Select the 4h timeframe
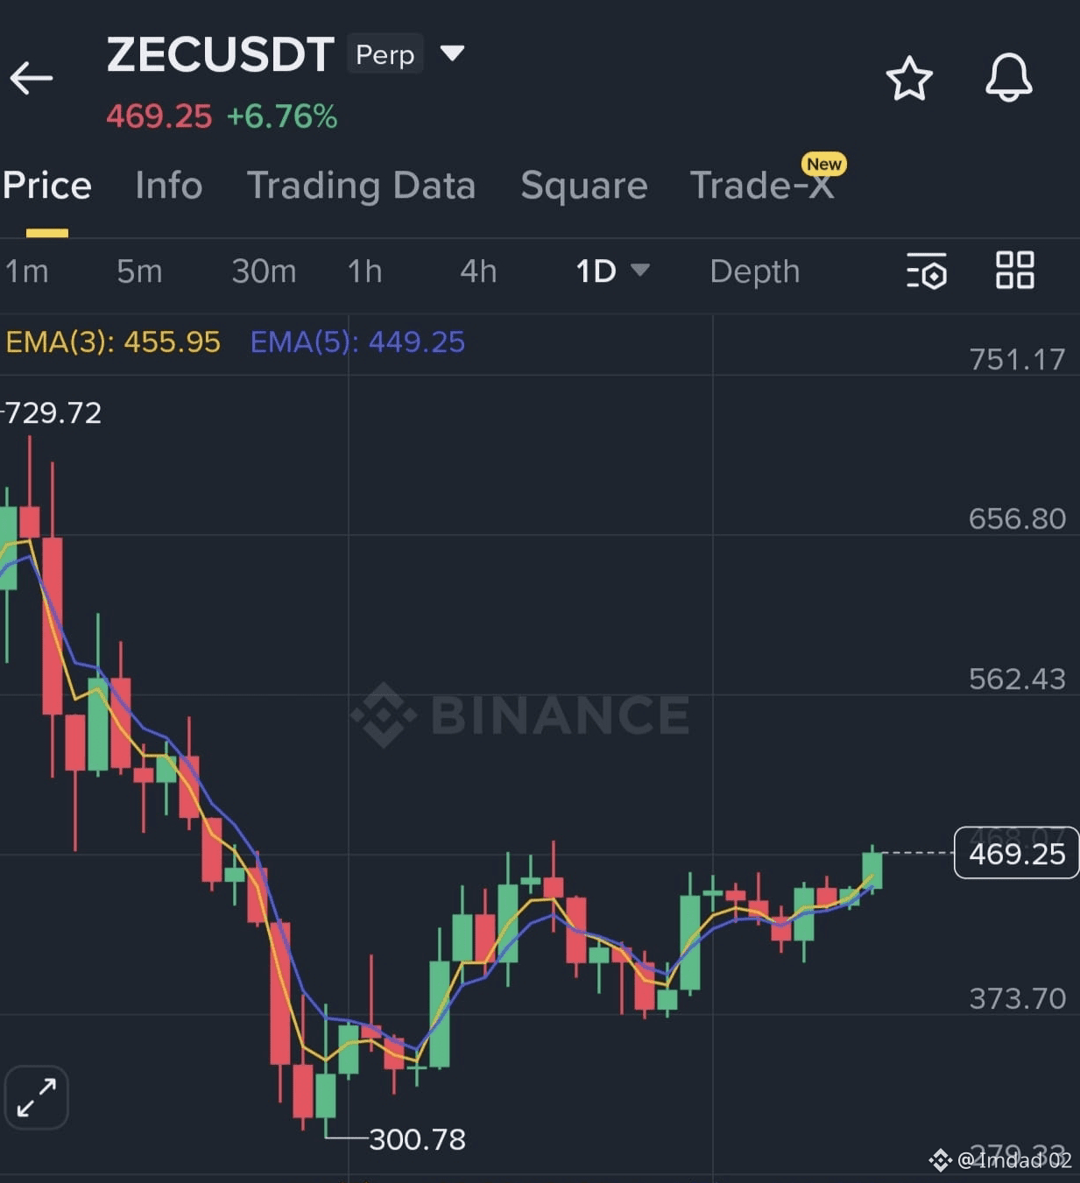This screenshot has height=1183, width=1080. 478,271
